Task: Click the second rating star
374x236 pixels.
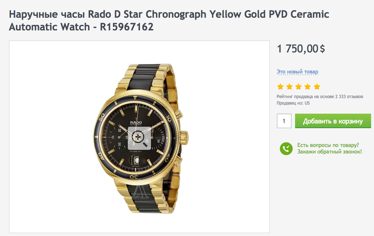Action: [x=290, y=87]
